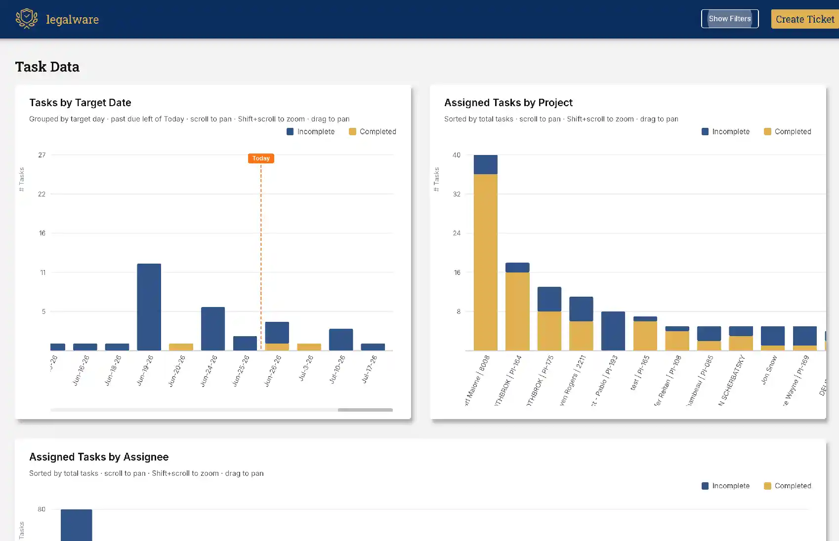This screenshot has height=541, width=839.
Task: Select the Wayne PI-169 incomplete bar segment
Action: point(805,336)
